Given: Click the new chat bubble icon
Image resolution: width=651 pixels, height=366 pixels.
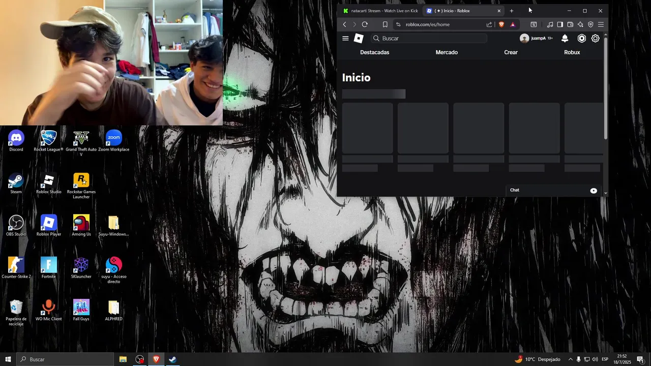Looking at the screenshot, I should pyautogui.click(x=594, y=191).
